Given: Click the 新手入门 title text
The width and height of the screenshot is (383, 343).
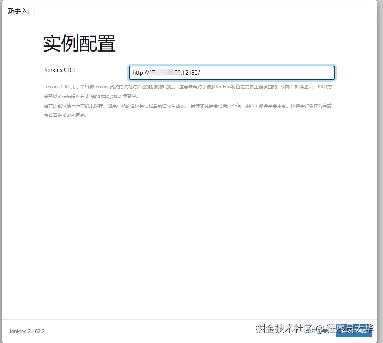Looking at the screenshot, I should (21, 11).
